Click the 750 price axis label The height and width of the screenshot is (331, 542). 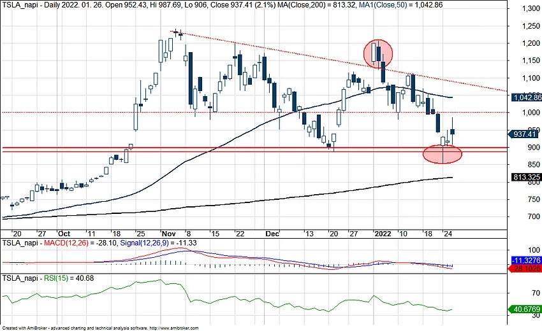tap(533, 199)
